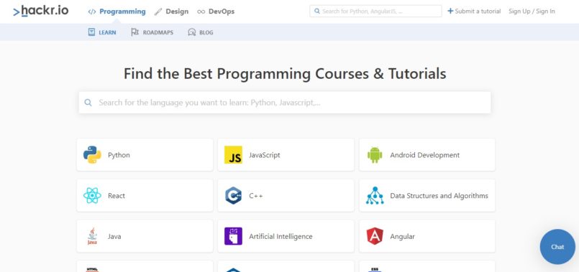Open Data Structures and Algorithms card
Image resolution: width=579 pixels, height=272 pixels.
[x=427, y=195]
